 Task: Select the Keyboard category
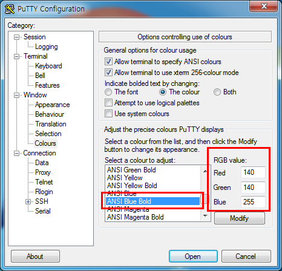(x=48, y=66)
